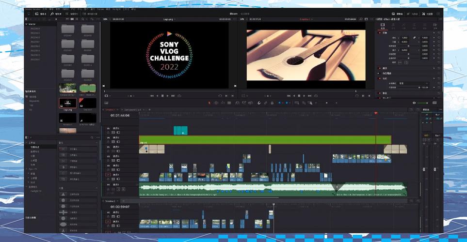
Task: Jump to first frame in source viewer
Action: point(152,96)
